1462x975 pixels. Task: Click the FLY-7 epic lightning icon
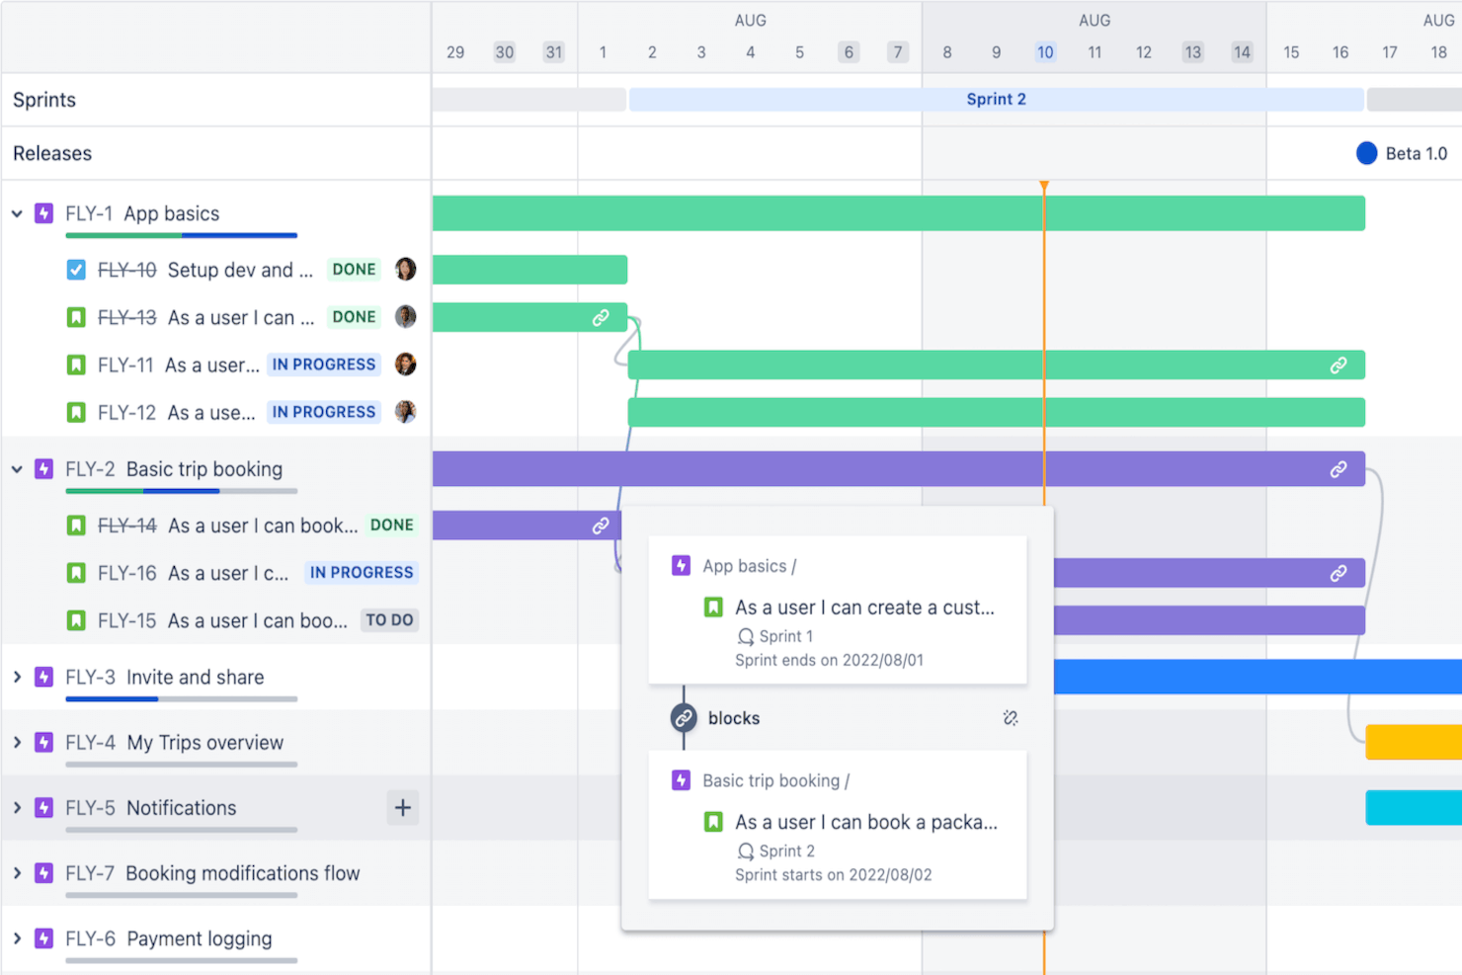43,873
